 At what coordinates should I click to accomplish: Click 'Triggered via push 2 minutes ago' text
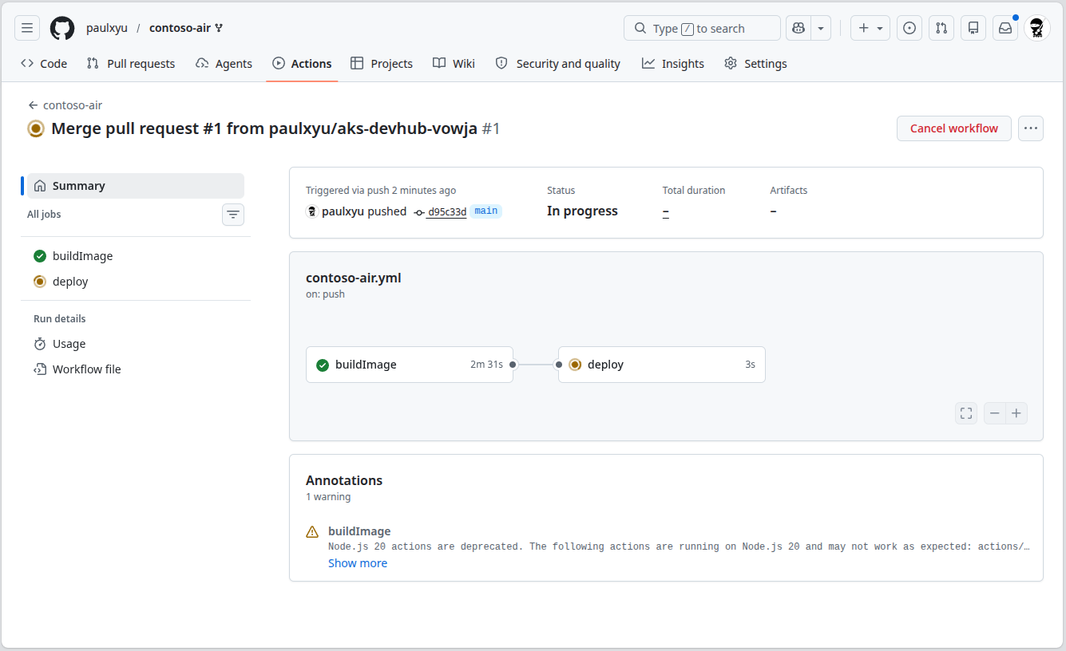pos(381,191)
